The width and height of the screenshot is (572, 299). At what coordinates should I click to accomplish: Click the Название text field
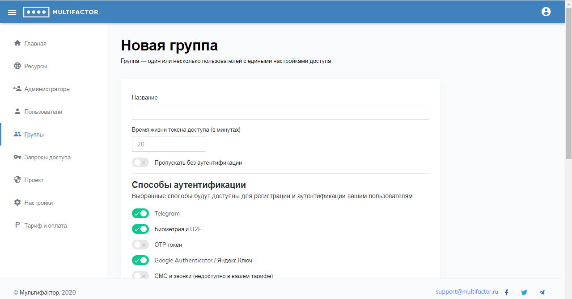click(x=280, y=112)
